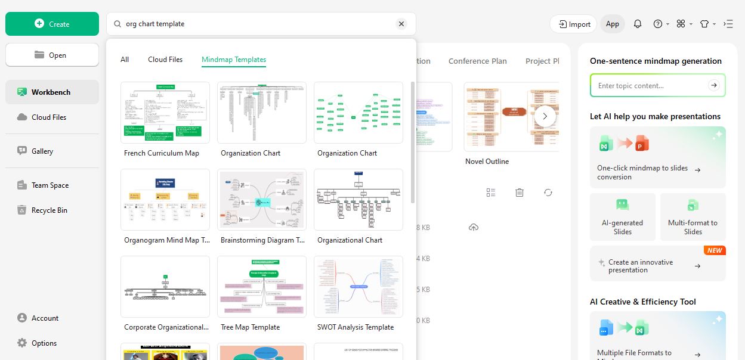Open the Account page

52,318
